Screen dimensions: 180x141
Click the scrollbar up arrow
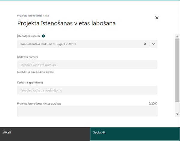(x=177, y=36)
